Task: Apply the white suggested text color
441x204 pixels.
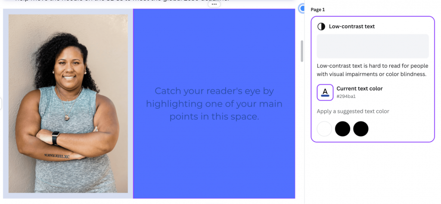Action: [324, 129]
